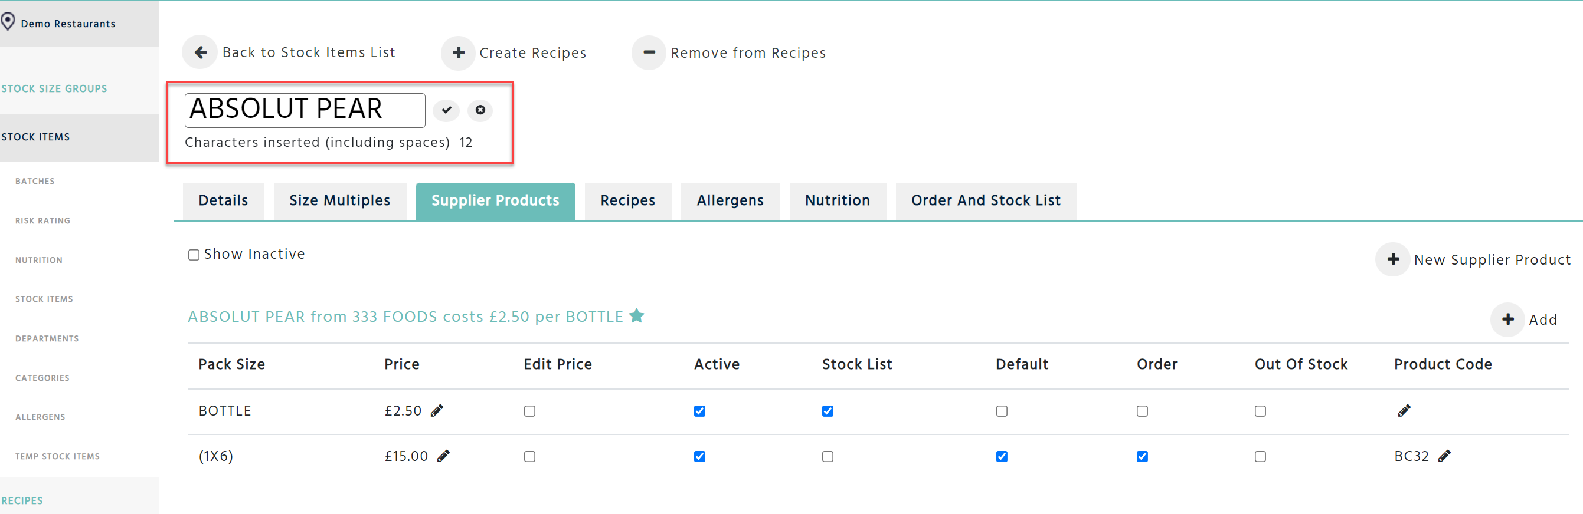The height and width of the screenshot is (514, 1583).
Task: Click the plus icon for Create Recipes
Action: pyautogui.click(x=459, y=52)
